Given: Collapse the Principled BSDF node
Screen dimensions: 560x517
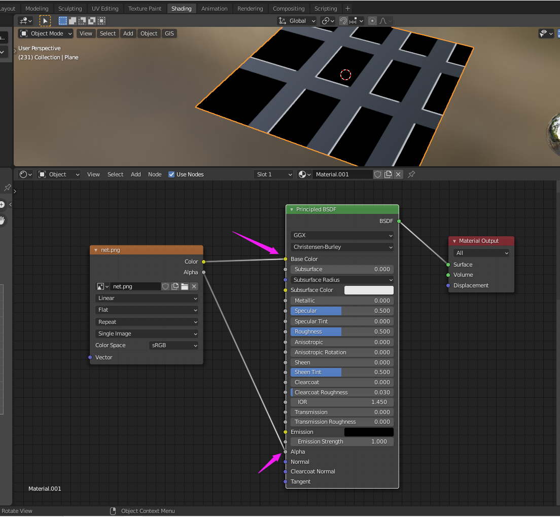Looking at the screenshot, I should (x=292, y=209).
